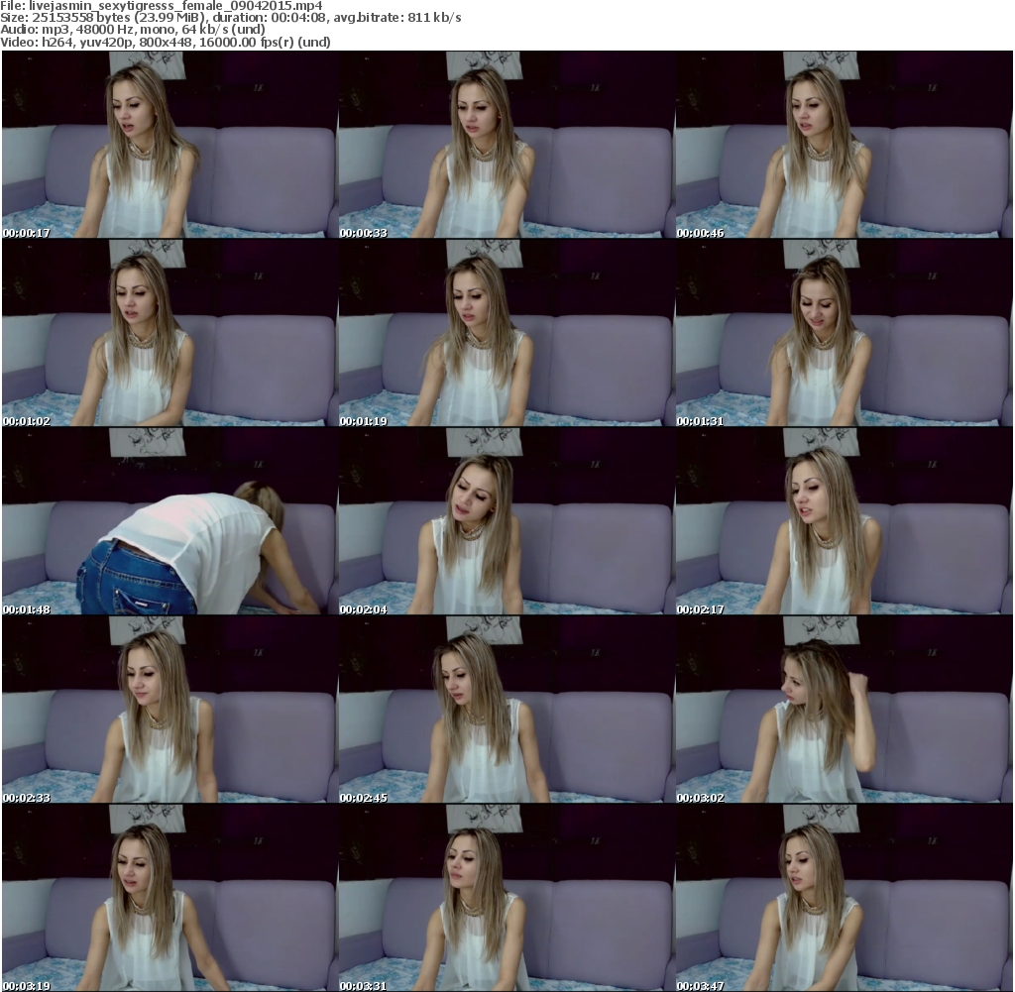Viewport: 1015px width, 992px height.
Task: Select the frame at 00:01:19
Action: [x=507, y=333]
